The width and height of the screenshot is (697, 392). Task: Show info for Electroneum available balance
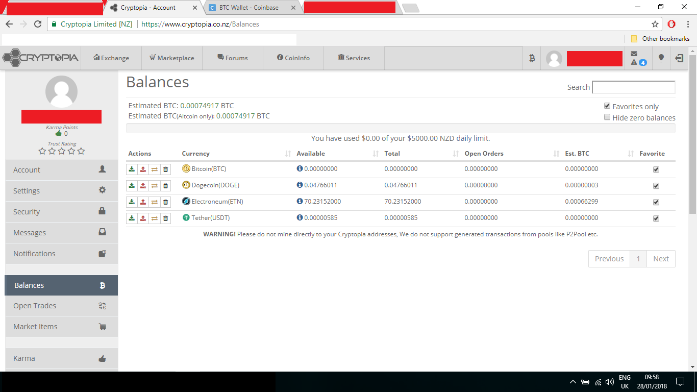click(x=300, y=202)
